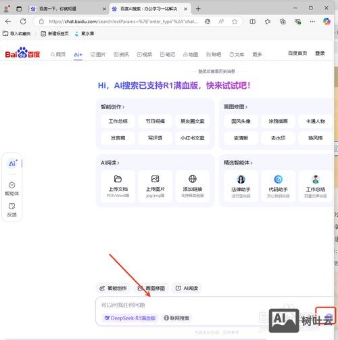Choose the 去水印 chip
Screen dimensions: 338x340
(x=278, y=138)
